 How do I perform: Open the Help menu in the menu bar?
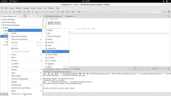pos(57,8)
